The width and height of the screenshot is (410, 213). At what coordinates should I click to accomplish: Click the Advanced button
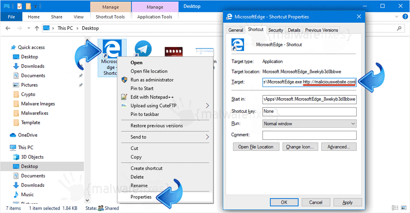tap(339, 147)
